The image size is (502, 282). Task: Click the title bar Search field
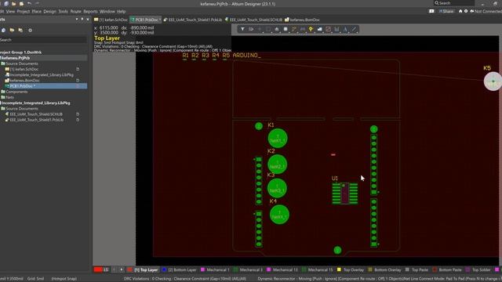(453, 3)
